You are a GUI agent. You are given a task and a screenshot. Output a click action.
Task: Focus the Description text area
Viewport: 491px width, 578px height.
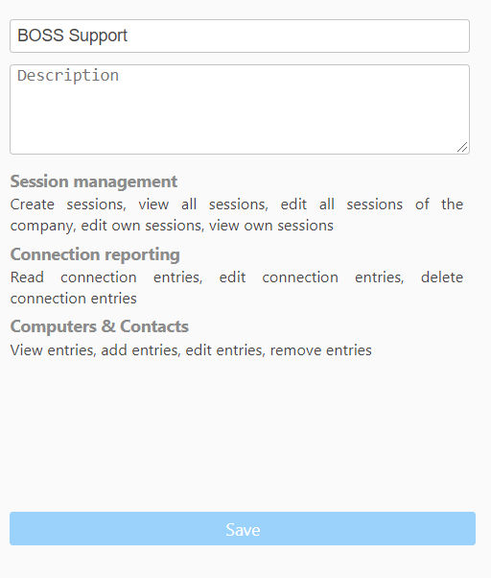pyautogui.click(x=240, y=109)
